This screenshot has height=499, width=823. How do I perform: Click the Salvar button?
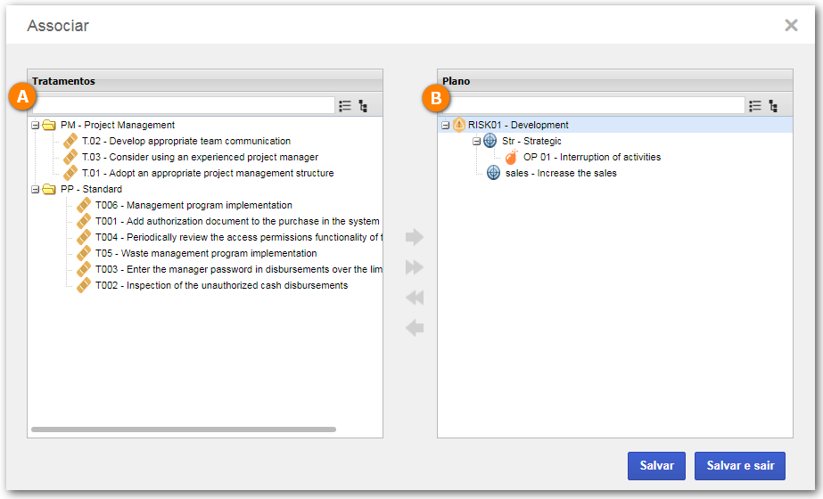656,466
